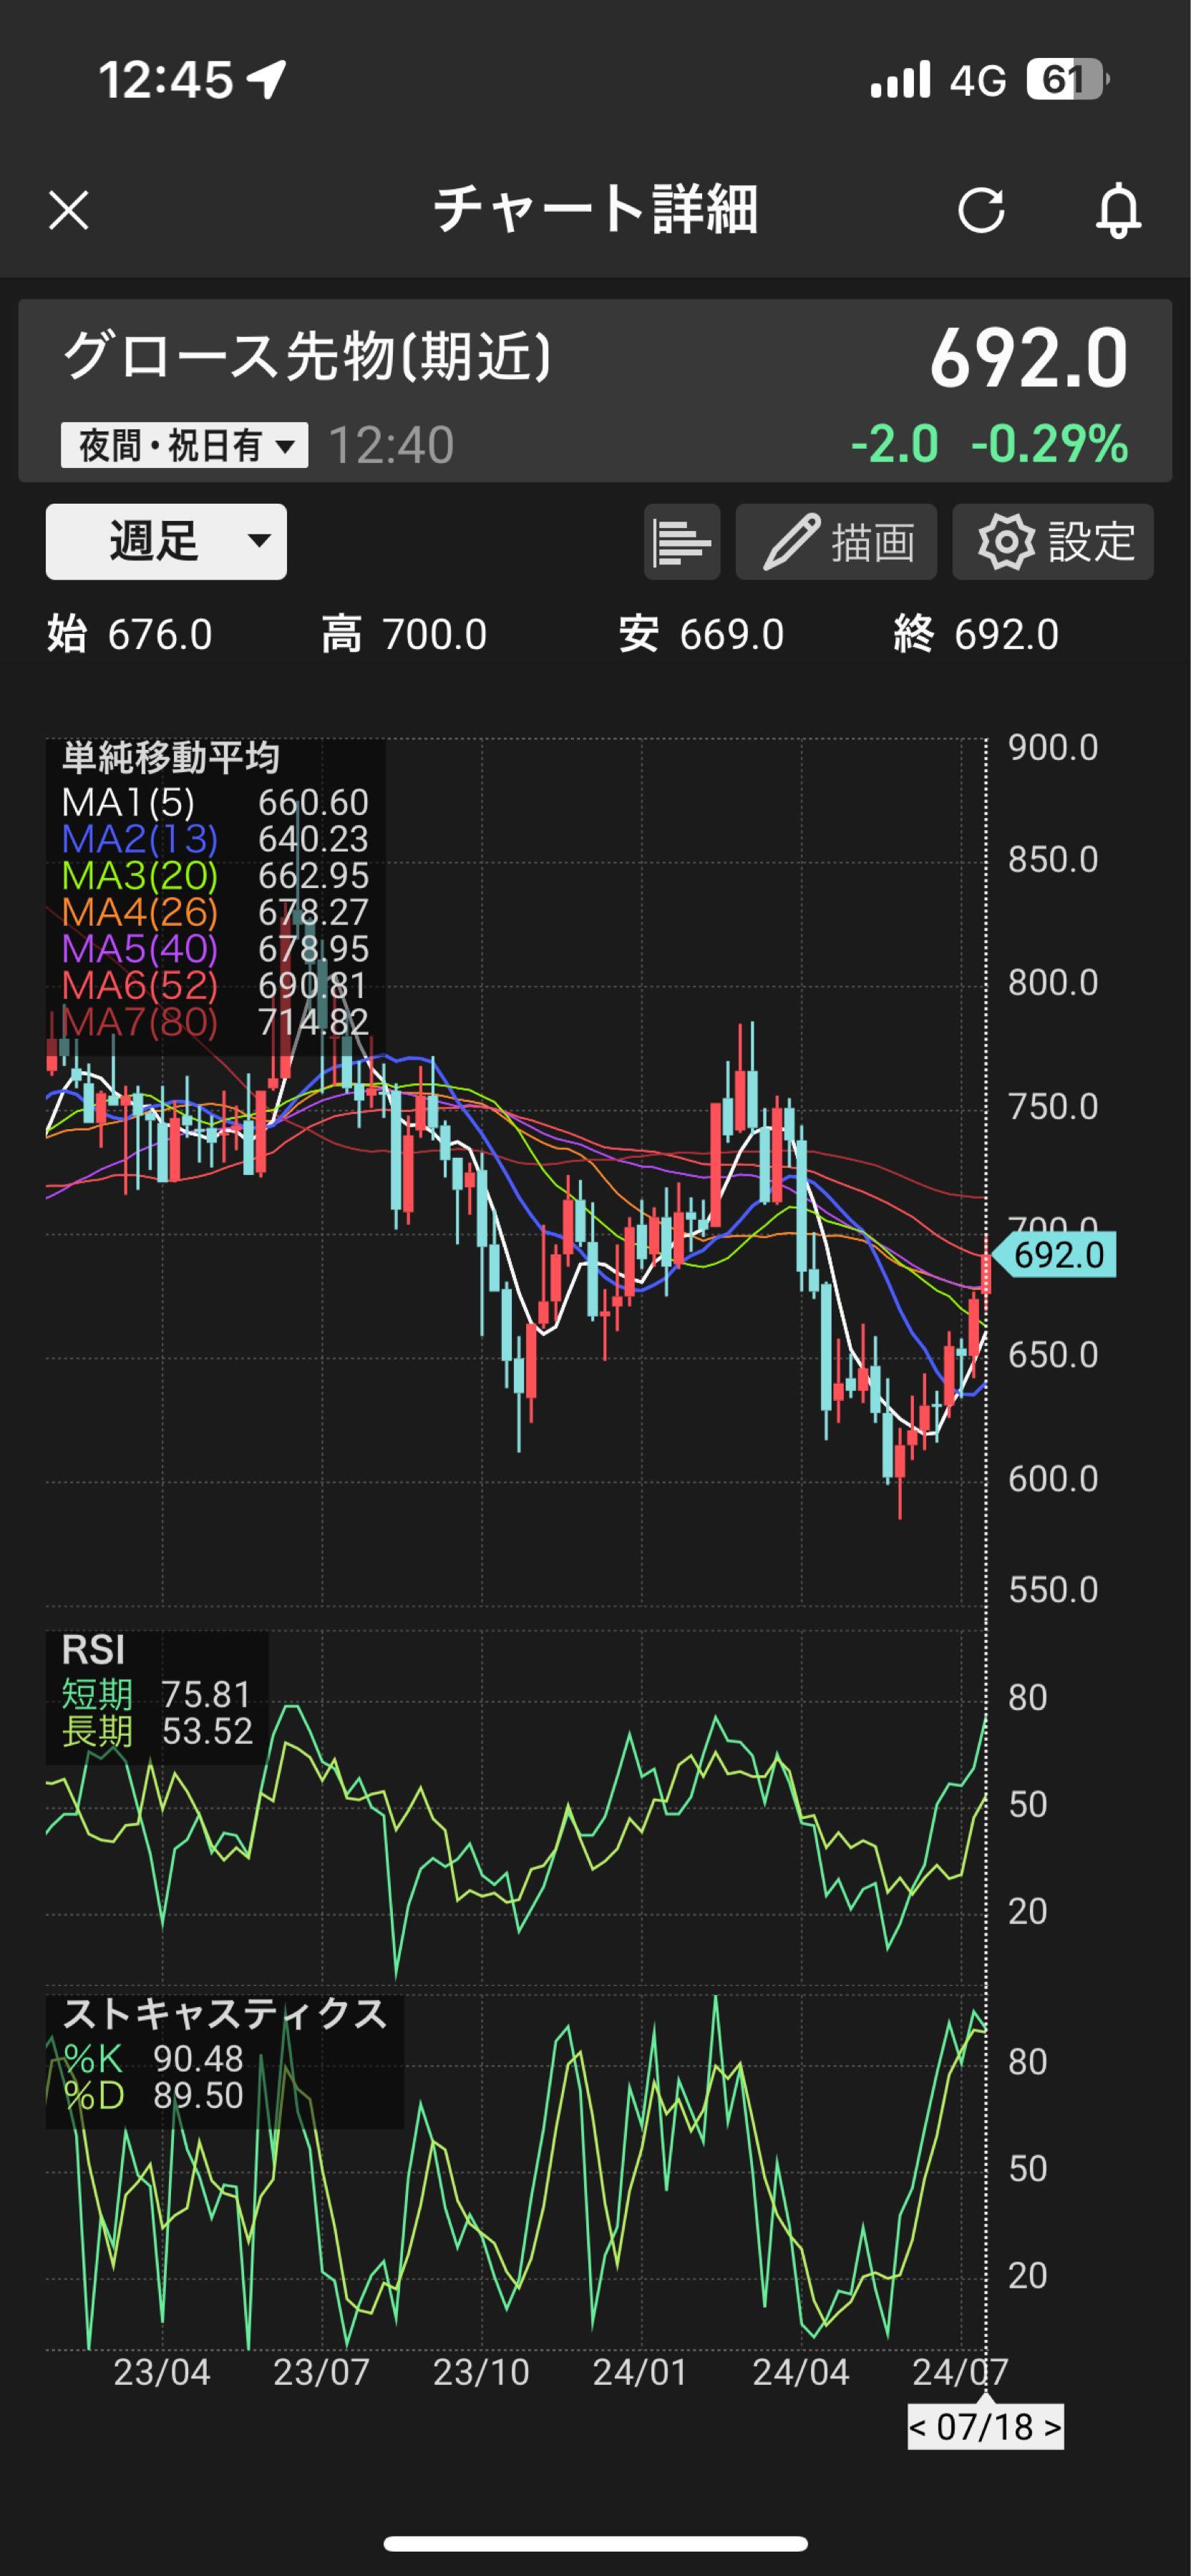Screen dimensions: 1191x2576
Task: Select MA1(5) legend row
Action: tap(215, 802)
